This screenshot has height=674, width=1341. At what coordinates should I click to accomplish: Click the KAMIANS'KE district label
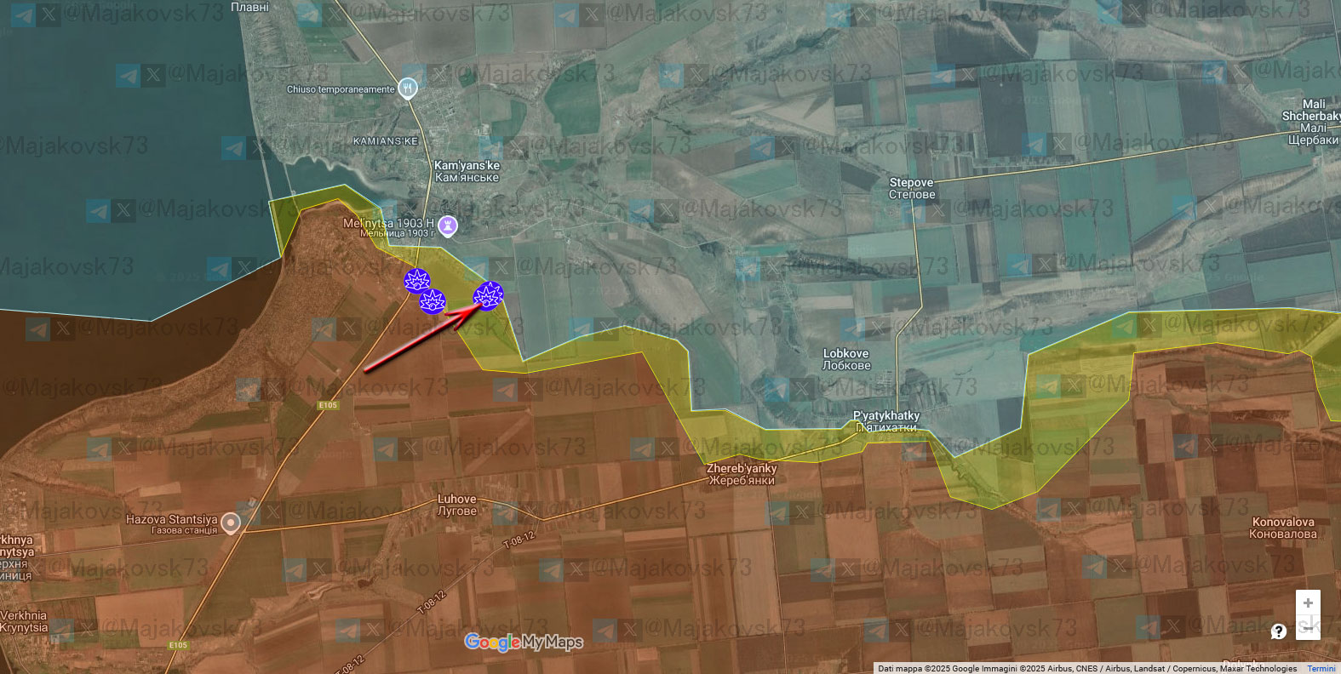tap(386, 141)
